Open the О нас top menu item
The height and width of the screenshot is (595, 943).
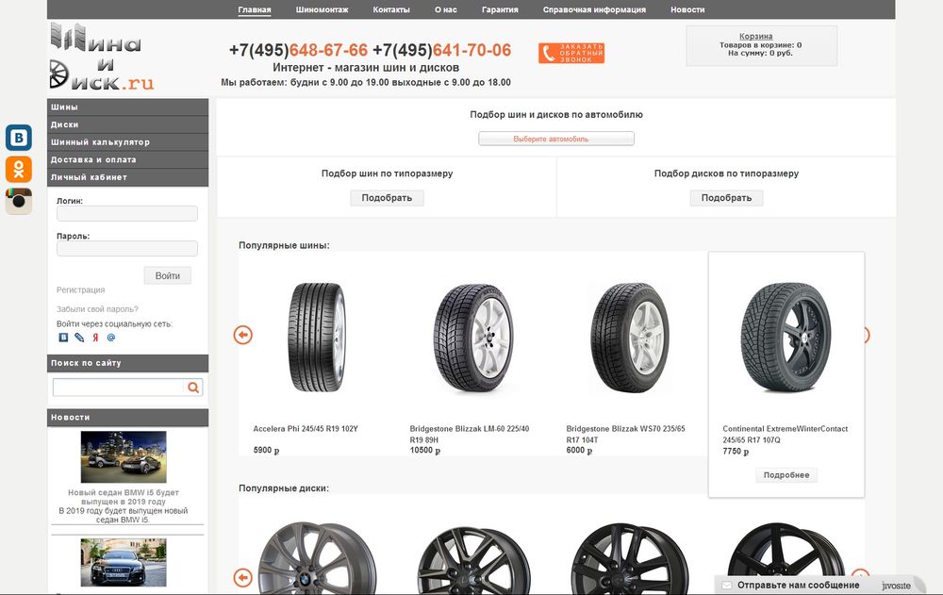446,9
